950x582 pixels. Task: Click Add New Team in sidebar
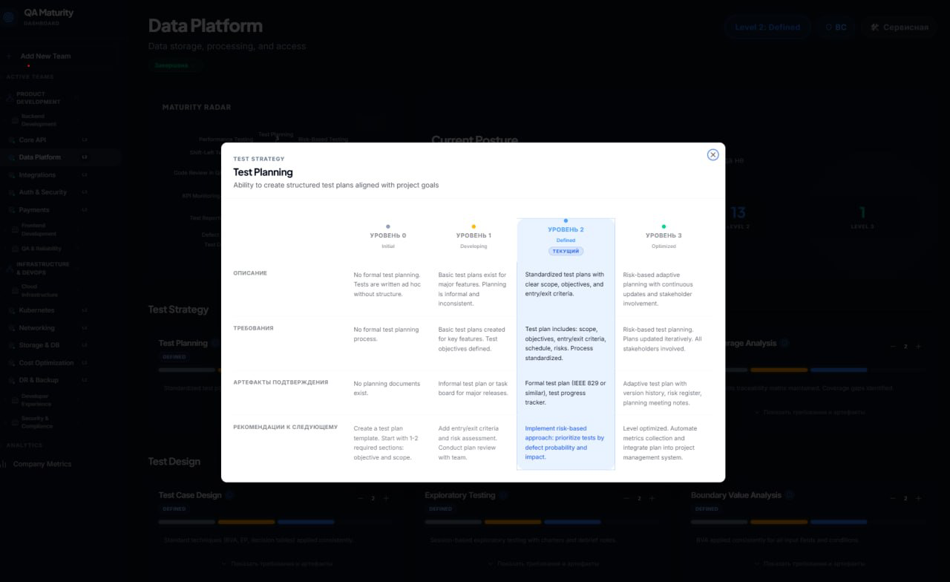(x=45, y=56)
